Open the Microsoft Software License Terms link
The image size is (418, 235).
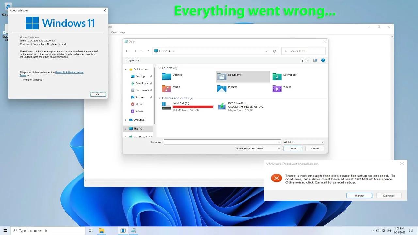(x=69, y=72)
